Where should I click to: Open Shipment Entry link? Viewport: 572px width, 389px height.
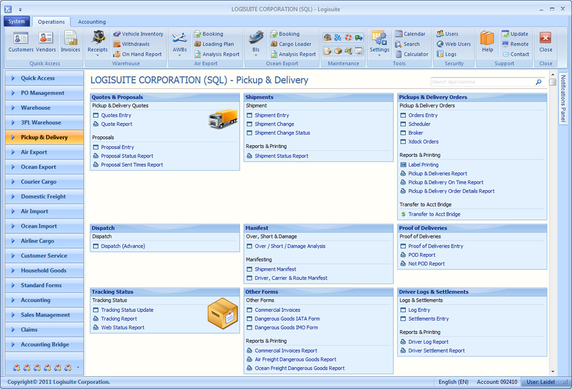(272, 115)
